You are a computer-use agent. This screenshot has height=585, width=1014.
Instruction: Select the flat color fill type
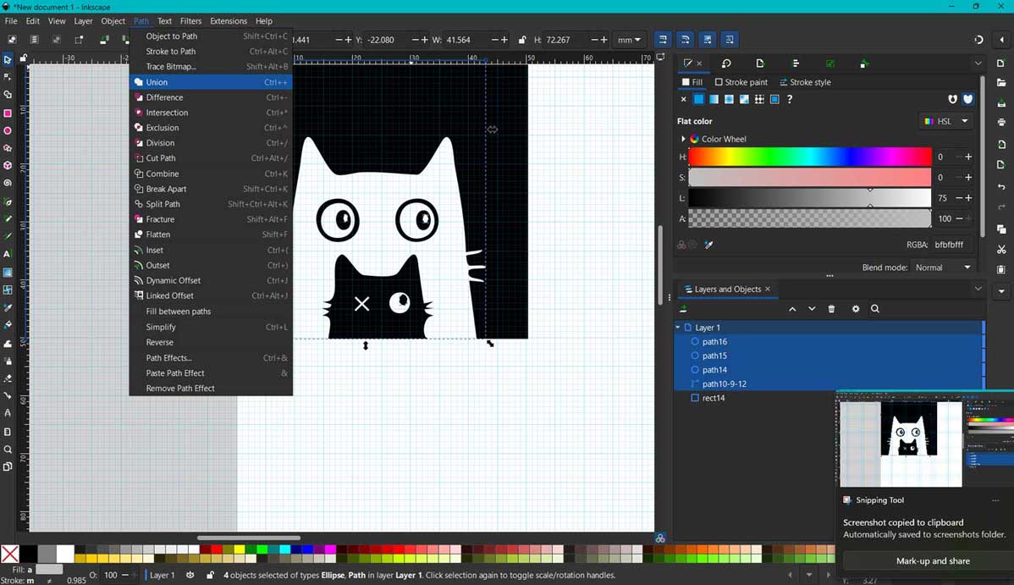tap(697, 99)
